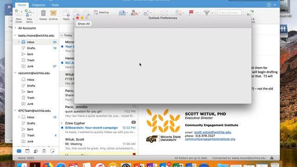The height and width of the screenshot is (167, 297).
Task: Click the Move to folder icon
Action: [x=122, y=13]
